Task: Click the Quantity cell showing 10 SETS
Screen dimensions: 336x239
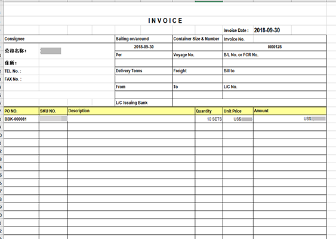Action: pos(209,119)
